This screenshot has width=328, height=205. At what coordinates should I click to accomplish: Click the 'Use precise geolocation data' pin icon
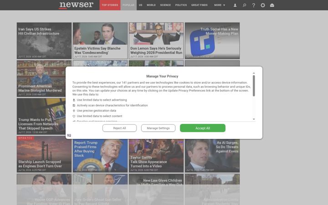pyautogui.click(x=74, y=111)
